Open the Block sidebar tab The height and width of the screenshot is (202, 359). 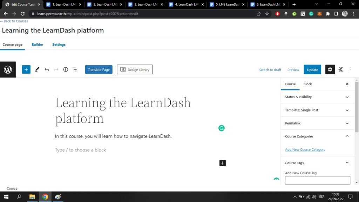[307, 84]
